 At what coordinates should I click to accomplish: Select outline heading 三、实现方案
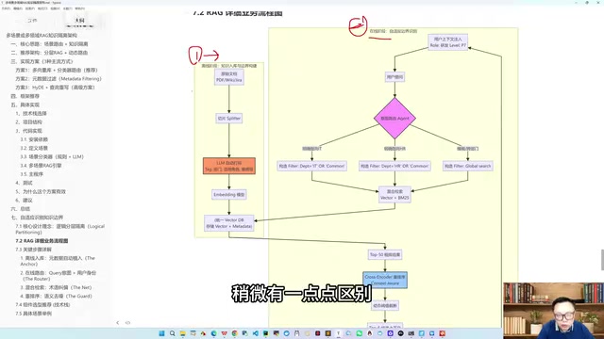click(42, 61)
